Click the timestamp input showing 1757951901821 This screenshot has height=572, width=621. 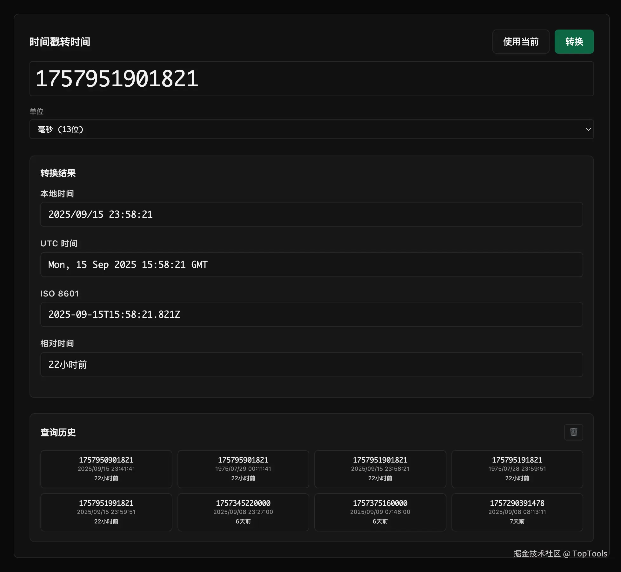point(310,79)
